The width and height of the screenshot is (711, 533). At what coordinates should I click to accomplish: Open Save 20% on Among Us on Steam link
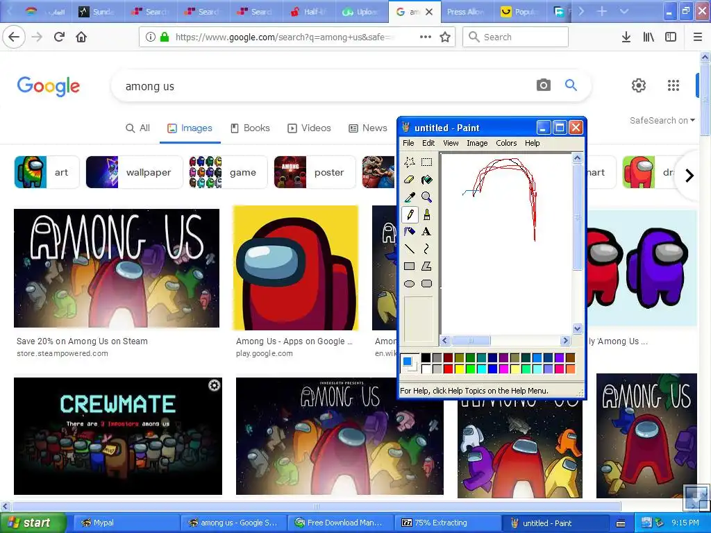pyautogui.click(x=82, y=341)
